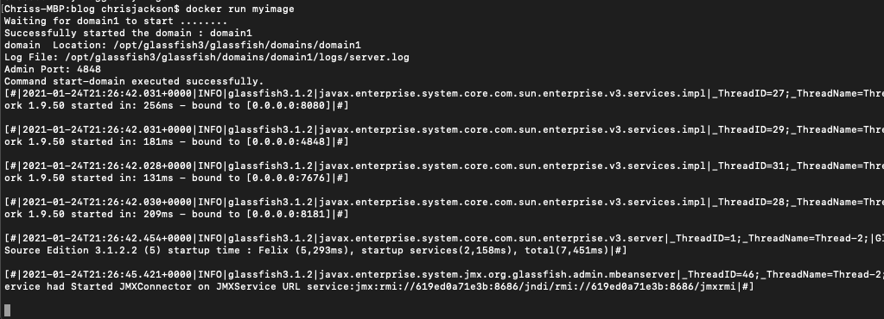Click the "Chriss-MBP:blog chrisjackson$" shell prompt

[x=92, y=9]
